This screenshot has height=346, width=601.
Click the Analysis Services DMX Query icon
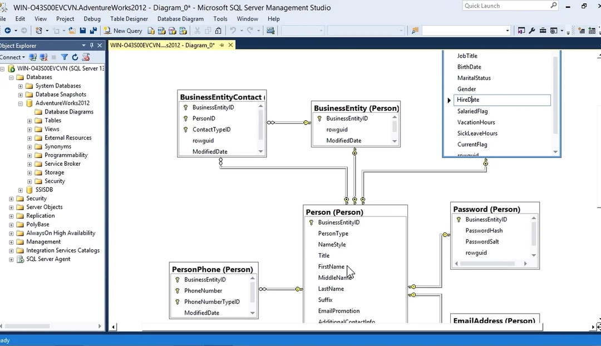(x=173, y=31)
